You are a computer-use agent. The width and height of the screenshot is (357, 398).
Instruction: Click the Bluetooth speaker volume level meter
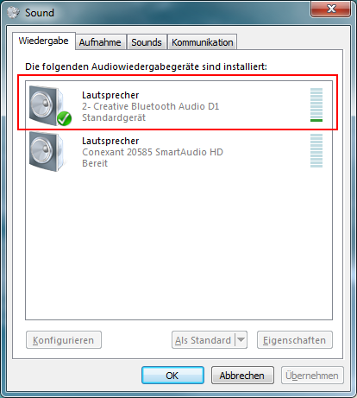tap(316, 104)
